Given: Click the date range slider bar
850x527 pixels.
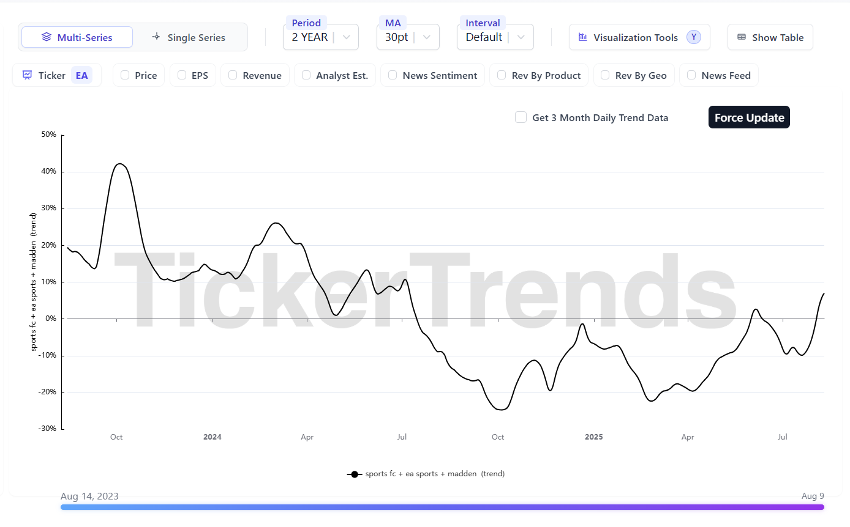Looking at the screenshot, I should pyautogui.click(x=442, y=507).
